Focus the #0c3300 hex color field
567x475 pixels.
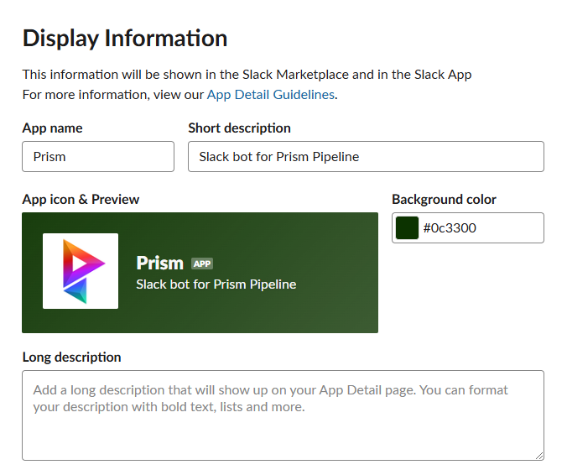click(468, 228)
